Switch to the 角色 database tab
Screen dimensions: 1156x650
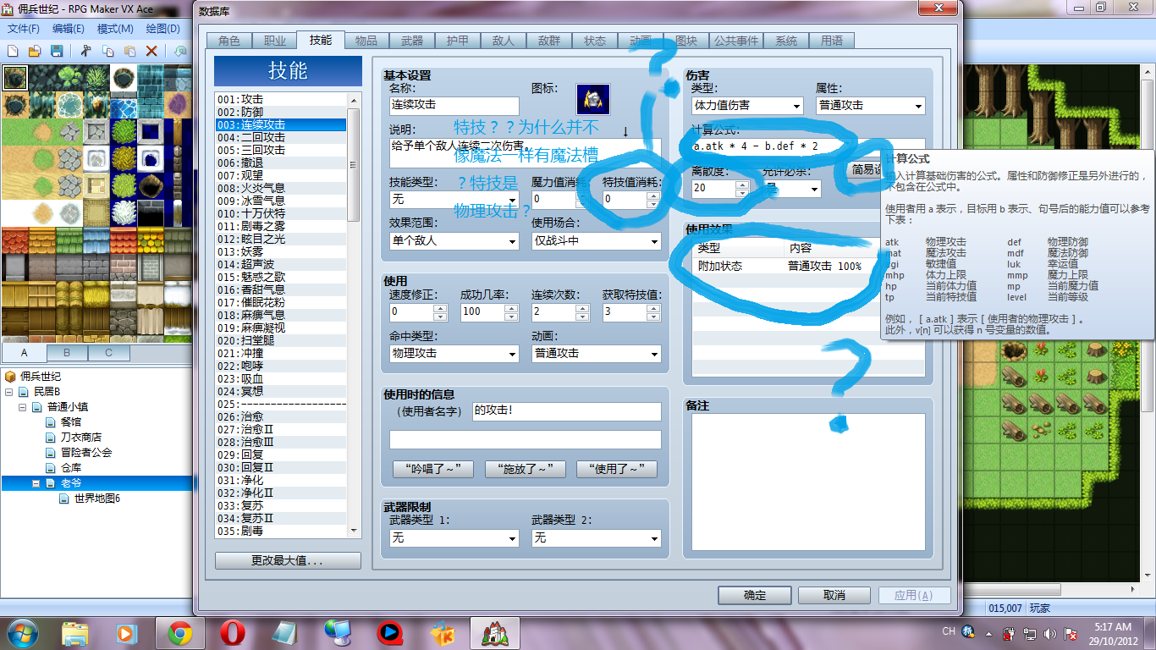click(228, 40)
